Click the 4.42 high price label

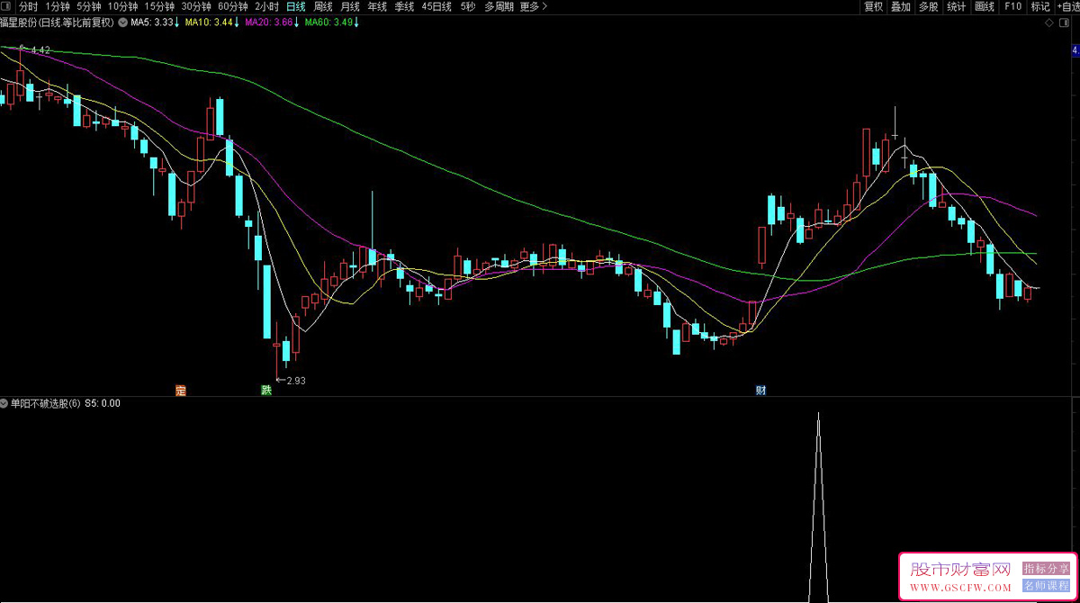pos(40,50)
